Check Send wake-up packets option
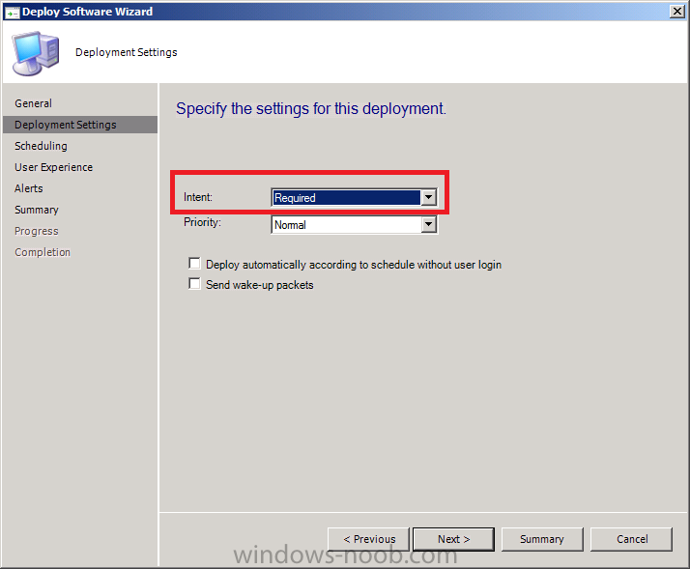690x569 pixels. click(x=194, y=283)
